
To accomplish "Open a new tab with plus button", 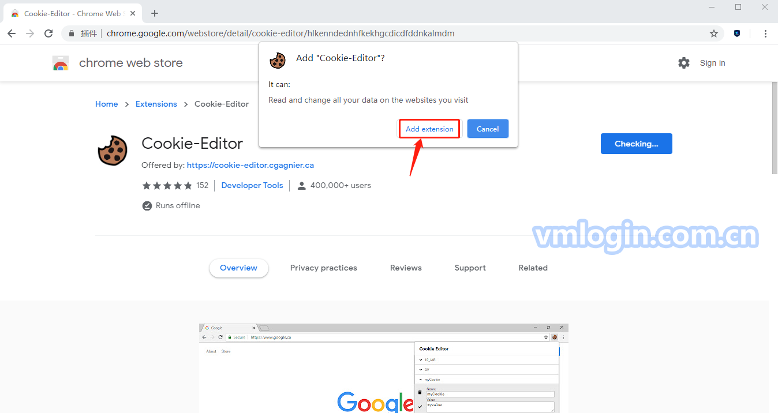I will (155, 13).
